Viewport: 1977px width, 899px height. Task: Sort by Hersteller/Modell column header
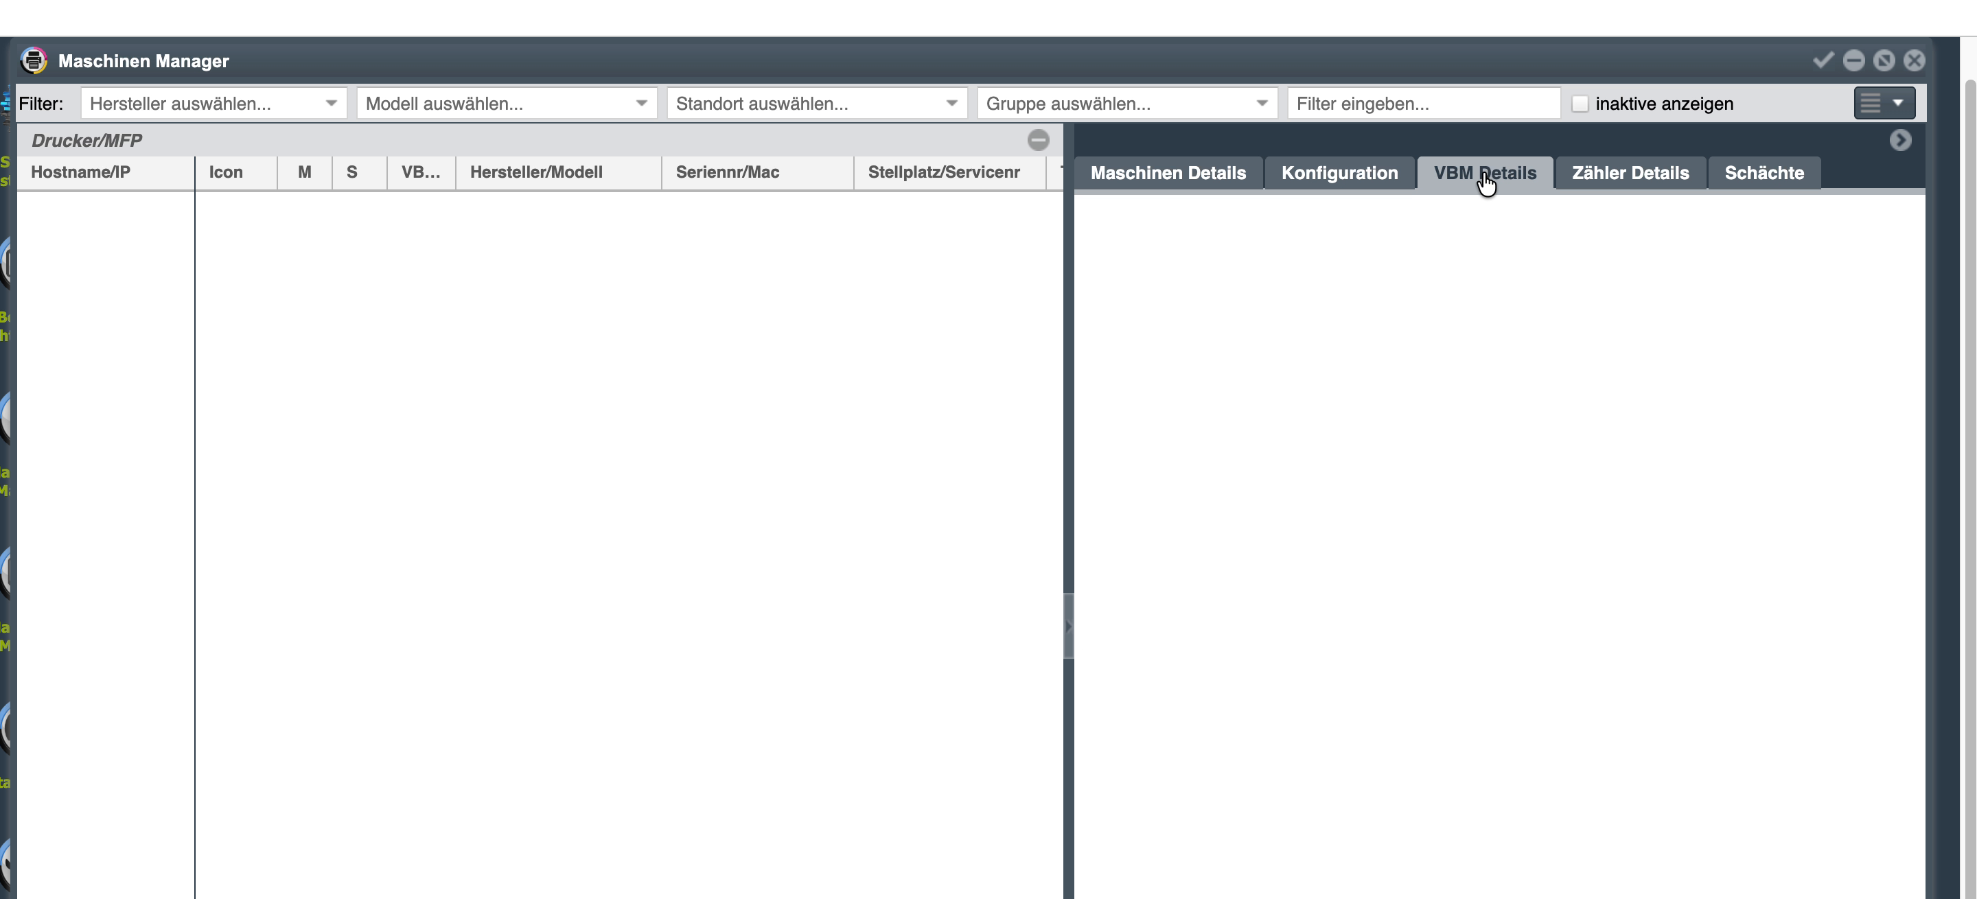pyautogui.click(x=559, y=172)
